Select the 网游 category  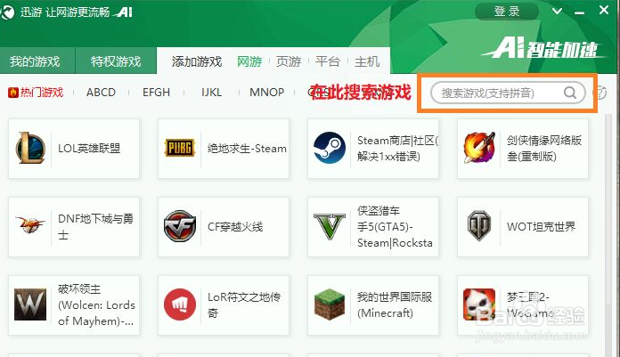tap(249, 61)
